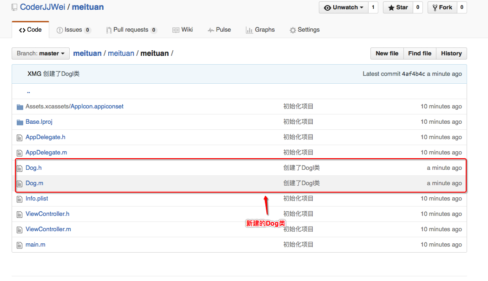Screen dimensions: 488x281
Task: Fork the repository
Action: [x=442, y=7]
